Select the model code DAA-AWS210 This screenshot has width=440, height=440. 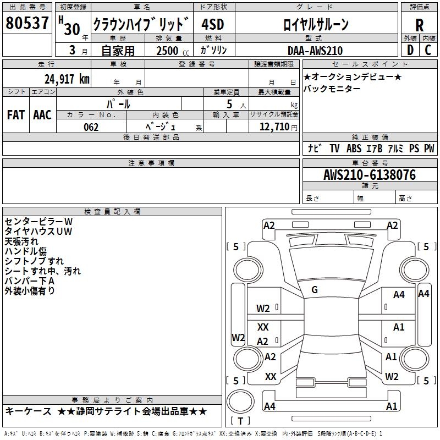(x=315, y=51)
